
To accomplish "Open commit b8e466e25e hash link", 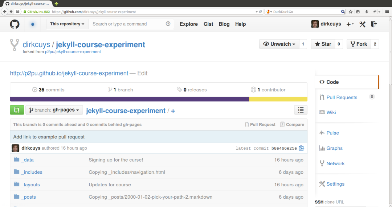I will (x=284, y=148).
